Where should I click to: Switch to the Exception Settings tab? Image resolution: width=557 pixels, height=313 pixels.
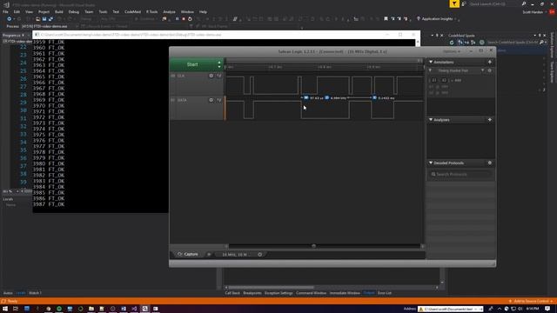tap(278, 293)
